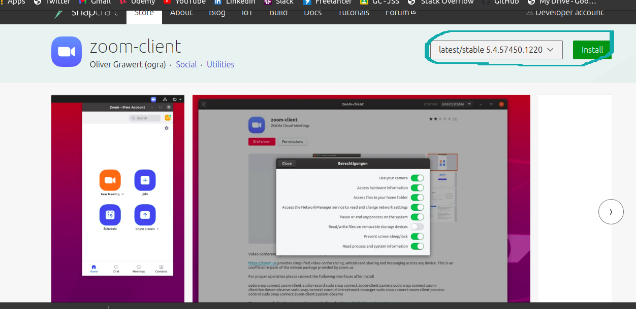Click the person icon beside Developer account
This screenshot has width=636, height=309.
click(x=530, y=12)
